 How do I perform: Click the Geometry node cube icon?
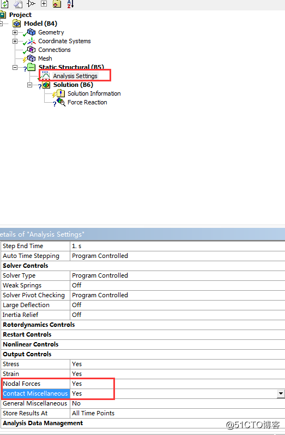click(x=31, y=32)
